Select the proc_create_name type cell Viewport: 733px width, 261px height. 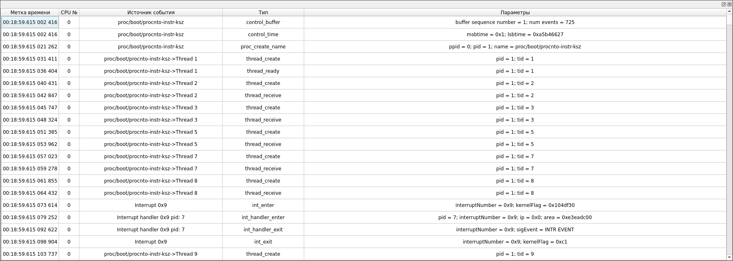click(x=263, y=47)
